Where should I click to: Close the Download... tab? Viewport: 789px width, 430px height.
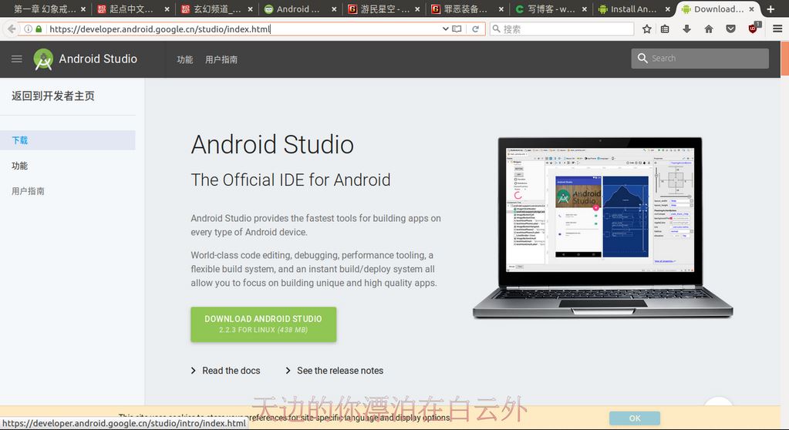click(751, 9)
